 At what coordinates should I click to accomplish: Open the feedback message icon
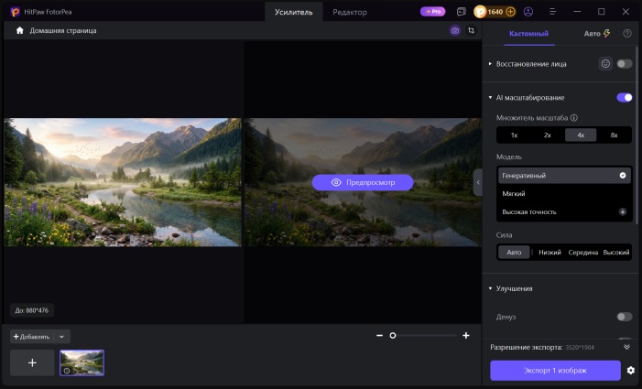coord(462,12)
